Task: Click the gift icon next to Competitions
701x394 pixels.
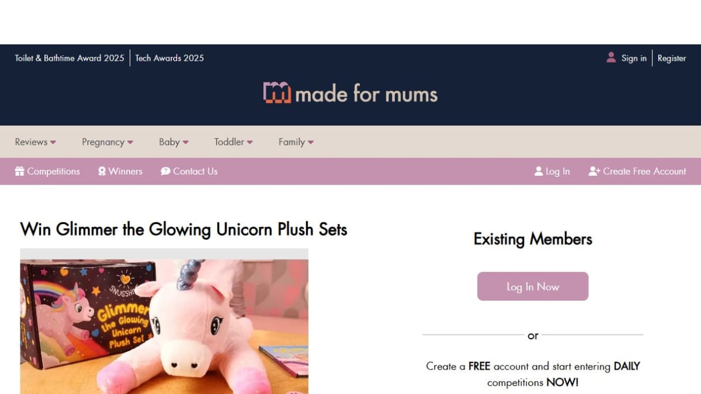Action: (20, 171)
